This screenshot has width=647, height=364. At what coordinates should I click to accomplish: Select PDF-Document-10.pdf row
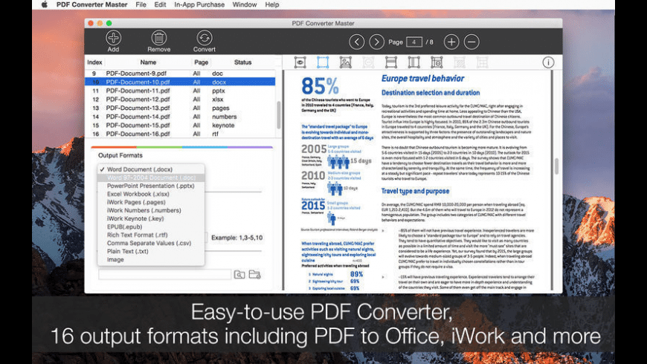(x=180, y=82)
